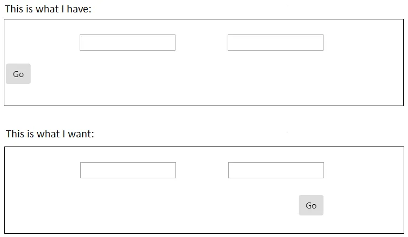
Task: Focus the right text field in the bottom box
Action: [x=276, y=170]
